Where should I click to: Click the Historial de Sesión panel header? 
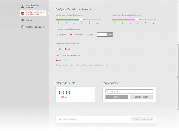(106, 119)
